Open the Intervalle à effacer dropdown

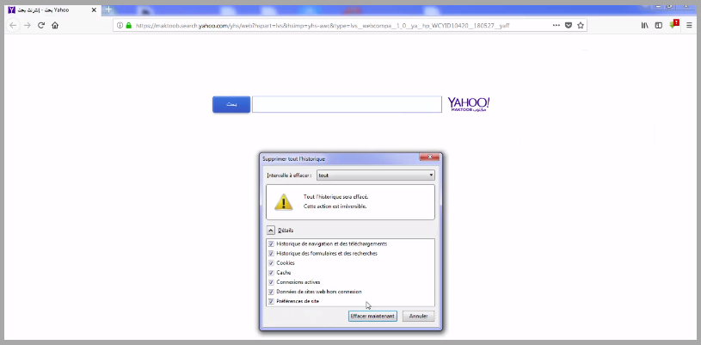coord(375,176)
